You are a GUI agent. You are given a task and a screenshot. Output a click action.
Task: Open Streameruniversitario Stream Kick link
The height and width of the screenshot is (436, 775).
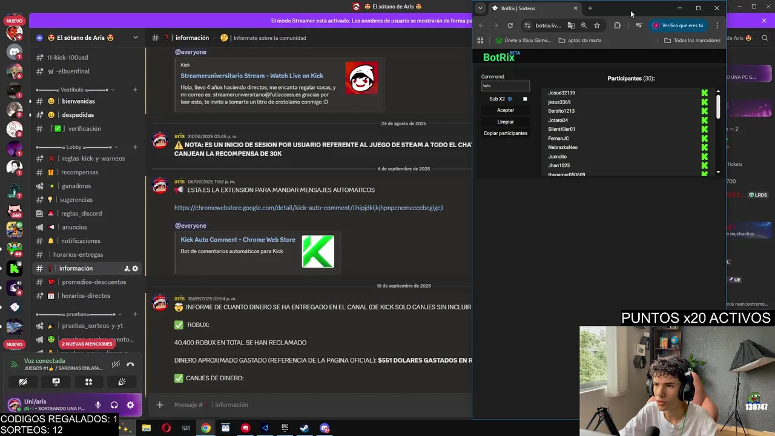(x=252, y=76)
